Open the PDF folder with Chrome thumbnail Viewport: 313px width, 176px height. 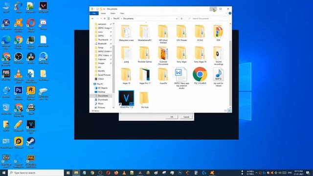pos(219,33)
